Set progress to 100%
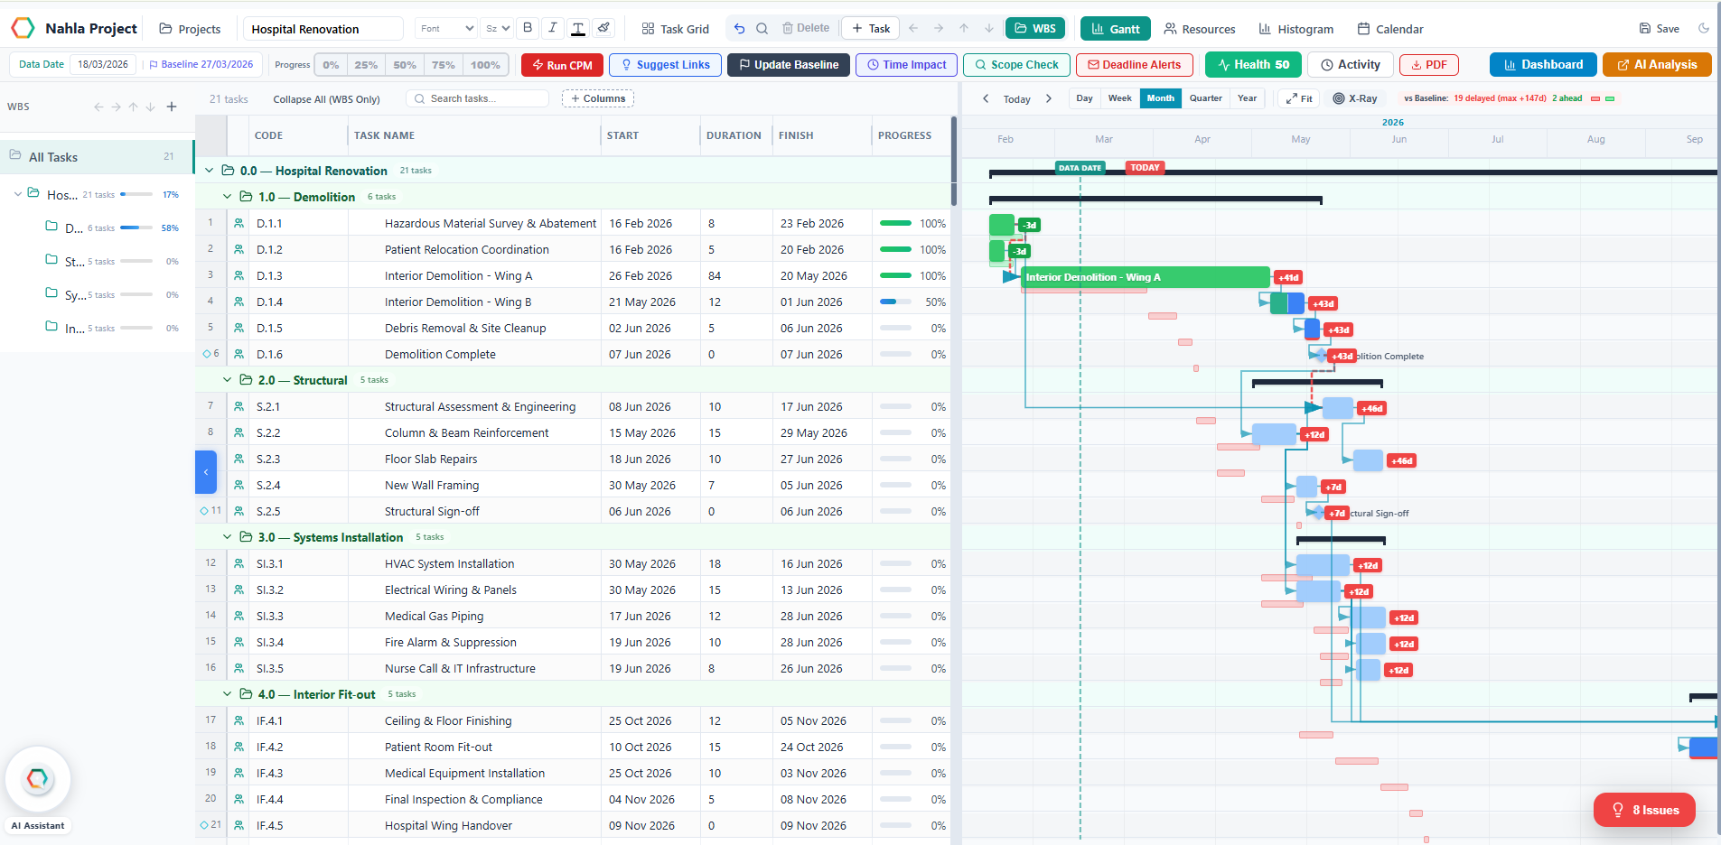This screenshot has height=845, width=1721. [485, 65]
